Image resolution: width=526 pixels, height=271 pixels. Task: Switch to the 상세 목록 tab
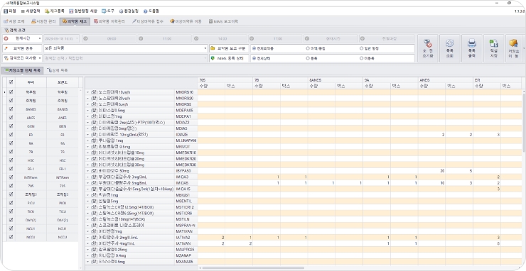pos(58,71)
